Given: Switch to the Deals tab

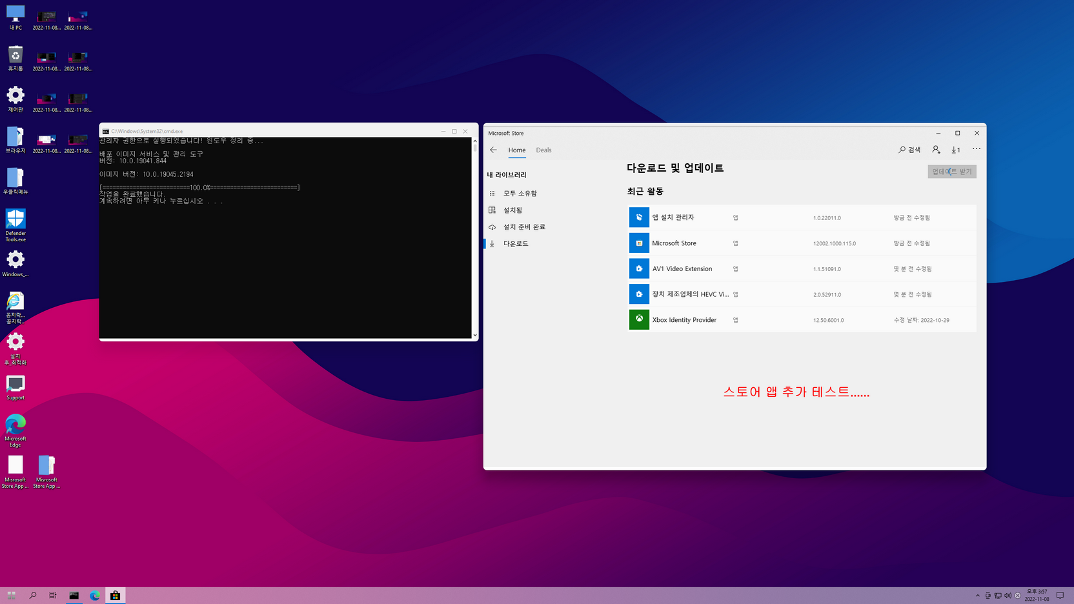Looking at the screenshot, I should point(543,150).
